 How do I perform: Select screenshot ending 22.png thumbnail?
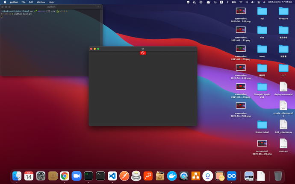241,30
